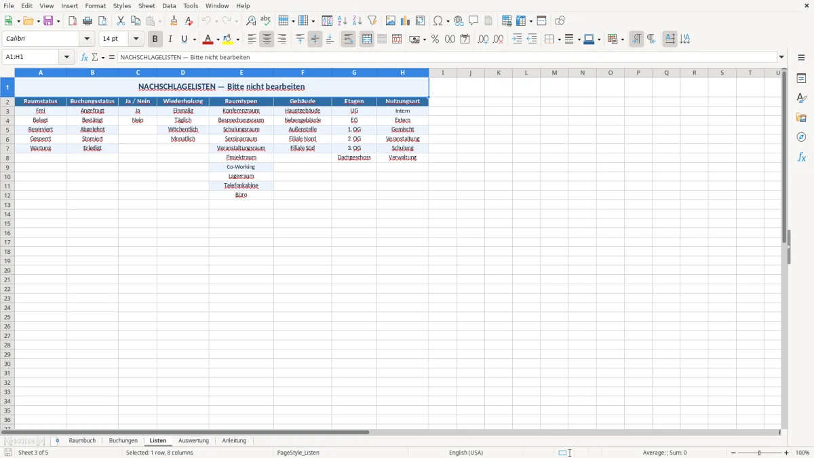The width and height of the screenshot is (814, 458).
Task: Insert a pivot table
Action: click(x=421, y=21)
